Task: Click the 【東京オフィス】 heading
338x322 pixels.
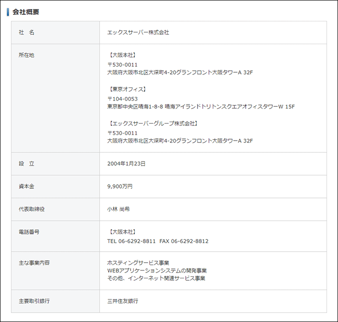Action: point(128,89)
